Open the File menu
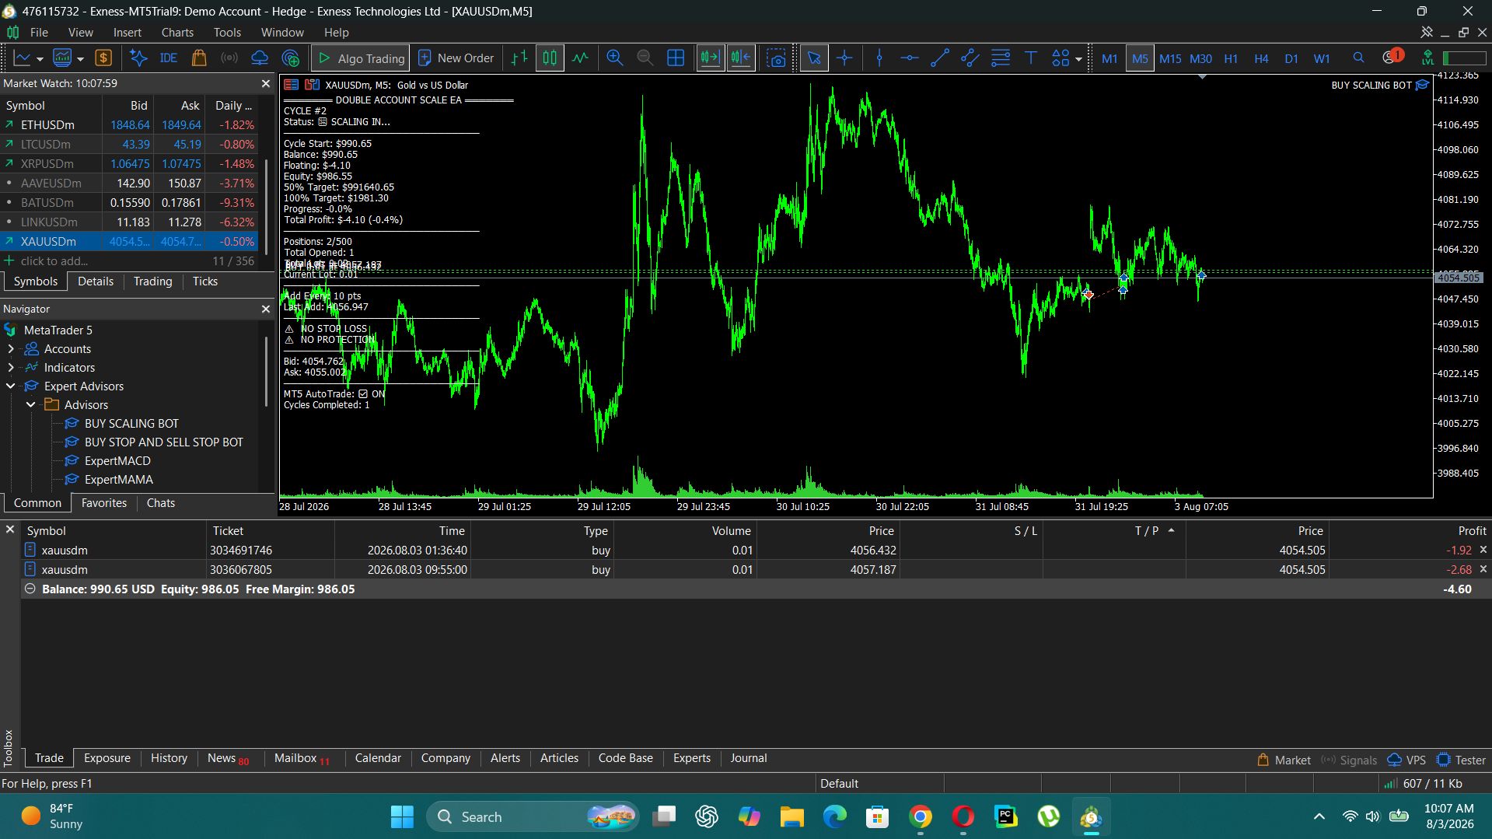The width and height of the screenshot is (1492, 839). 39,33
